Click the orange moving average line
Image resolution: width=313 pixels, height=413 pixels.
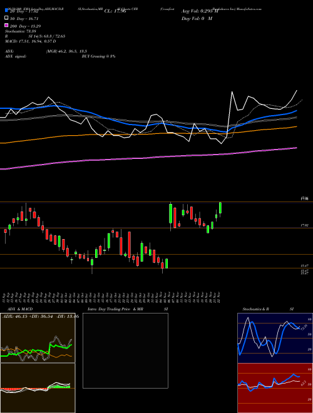coord(148,134)
